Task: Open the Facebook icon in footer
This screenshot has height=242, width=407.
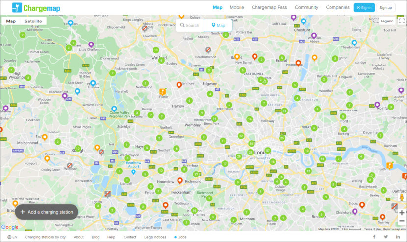Action: [x=374, y=237]
